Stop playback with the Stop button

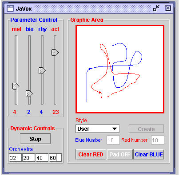[36, 139]
